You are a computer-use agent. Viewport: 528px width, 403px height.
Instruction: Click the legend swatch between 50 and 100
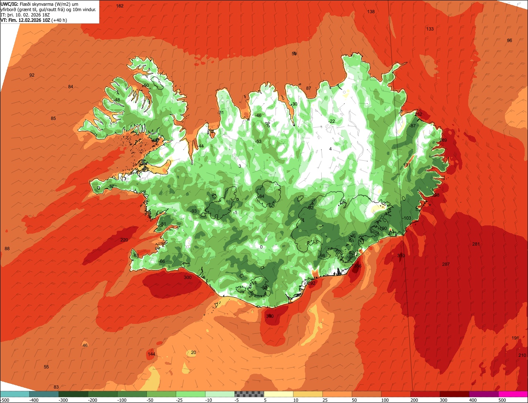[x=367, y=394]
